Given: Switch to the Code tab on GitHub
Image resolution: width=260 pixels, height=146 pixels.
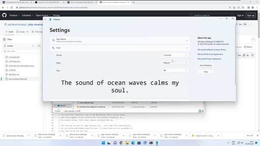Looking at the screenshot, I should pos(9,32).
